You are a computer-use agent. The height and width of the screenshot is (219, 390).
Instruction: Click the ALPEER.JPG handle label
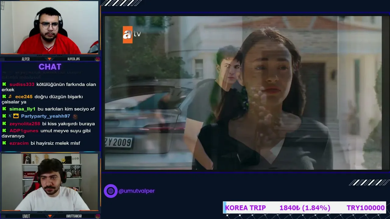73,59
